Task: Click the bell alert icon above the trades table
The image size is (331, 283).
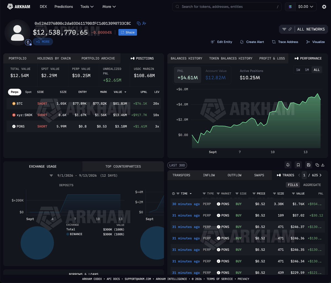Action: point(288,165)
